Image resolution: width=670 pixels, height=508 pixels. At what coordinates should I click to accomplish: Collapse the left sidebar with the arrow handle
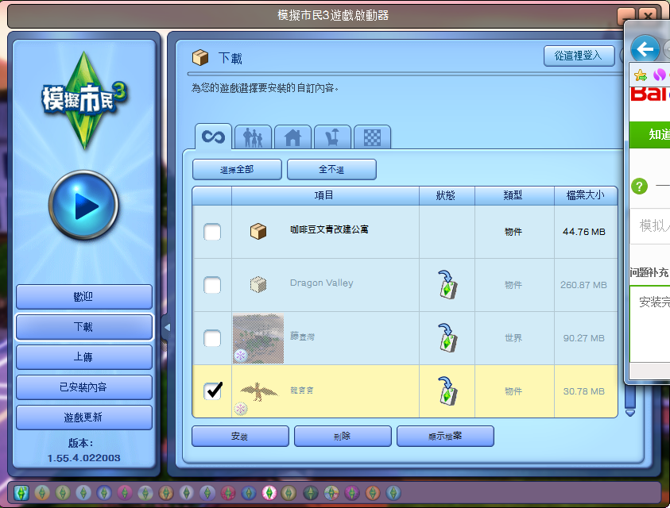tap(166, 327)
